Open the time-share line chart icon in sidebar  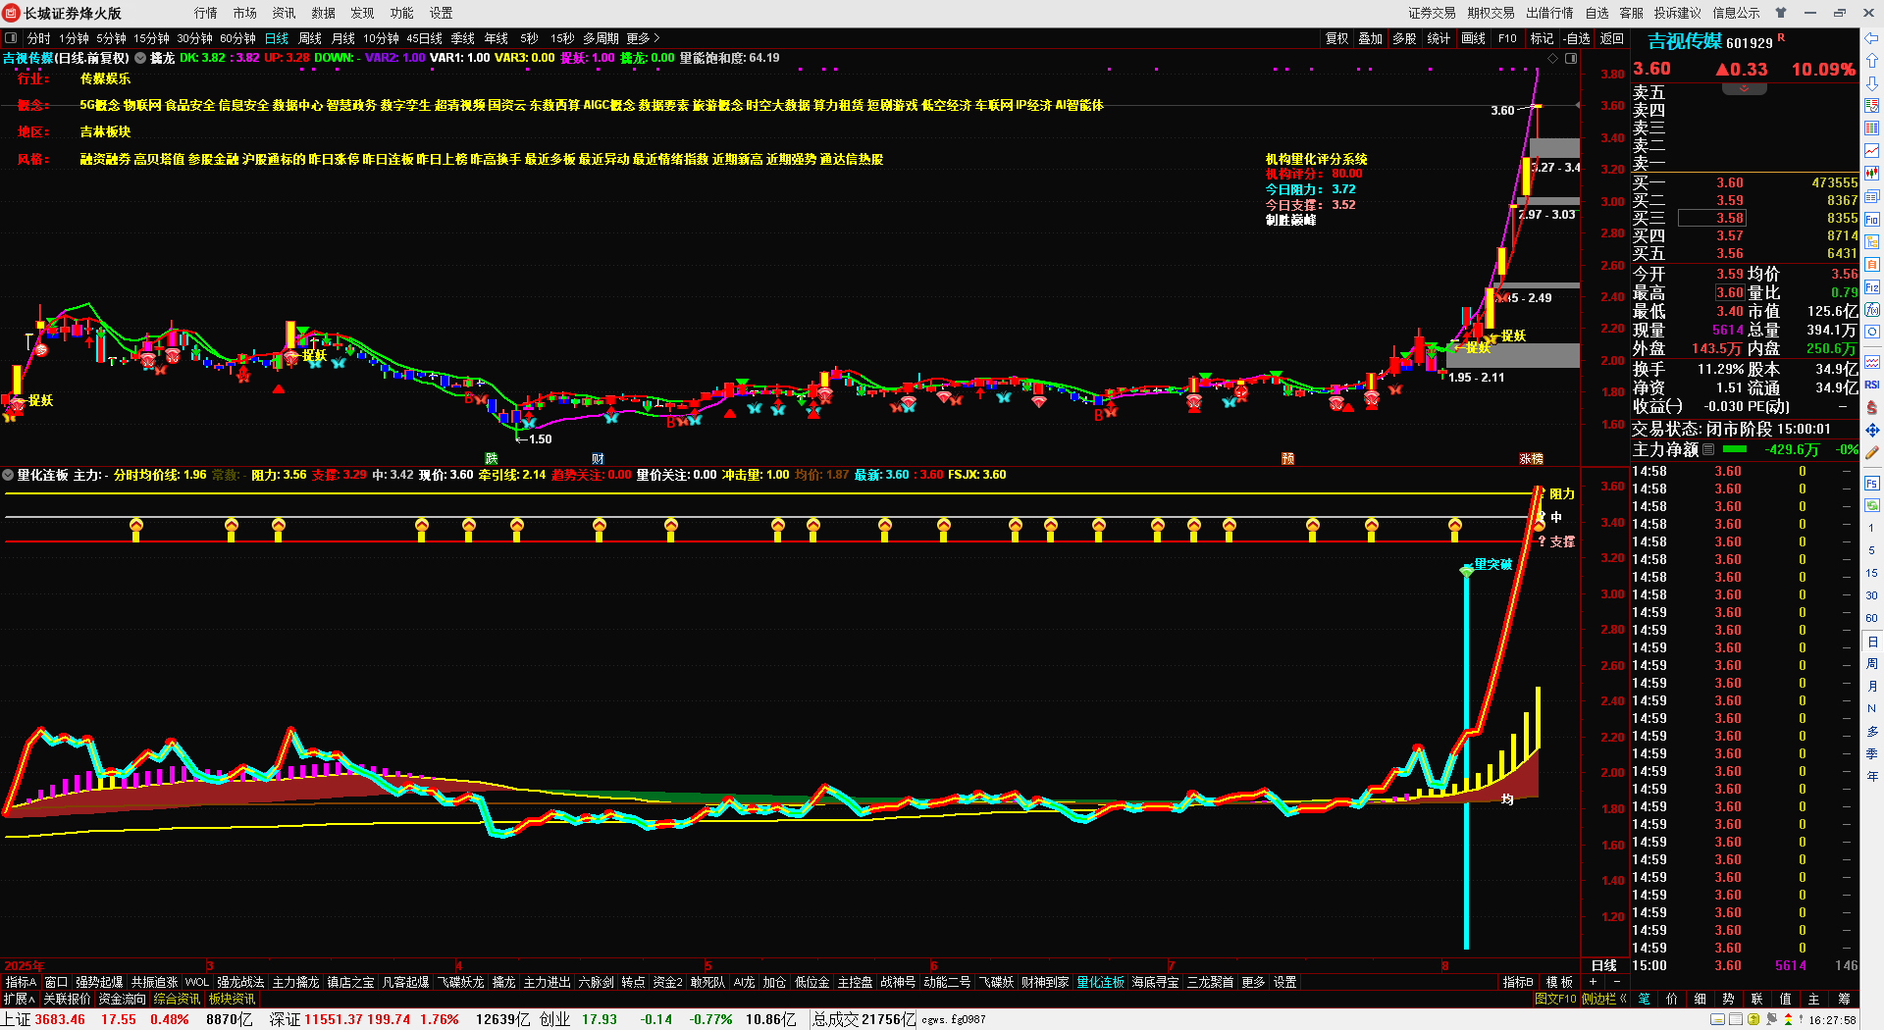click(x=1872, y=150)
